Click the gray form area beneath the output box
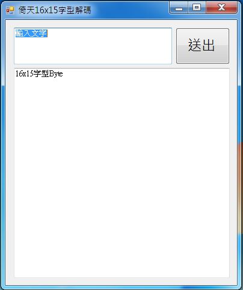 121,282
